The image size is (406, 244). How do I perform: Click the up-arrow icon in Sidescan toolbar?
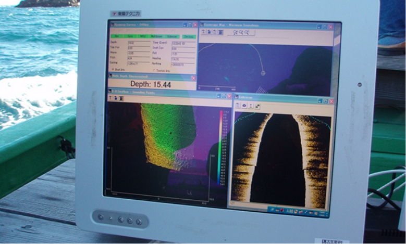coord(251,106)
